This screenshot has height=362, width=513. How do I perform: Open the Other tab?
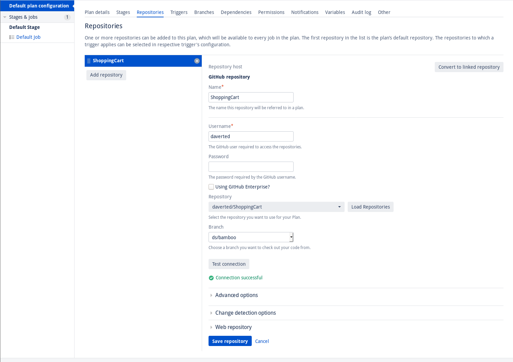pyautogui.click(x=384, y=12)
